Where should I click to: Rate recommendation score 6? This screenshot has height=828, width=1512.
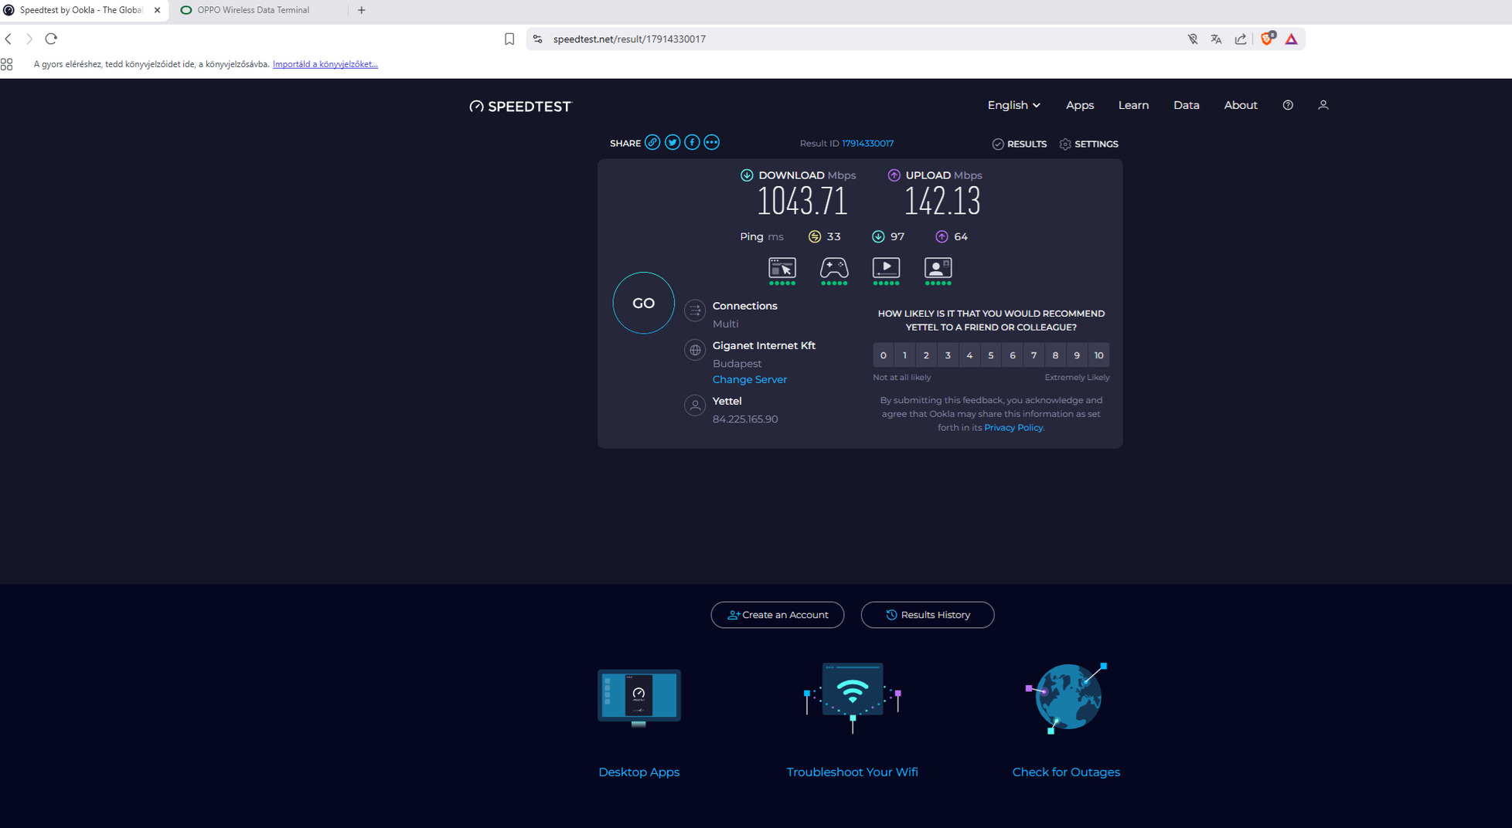[1013, 355]
